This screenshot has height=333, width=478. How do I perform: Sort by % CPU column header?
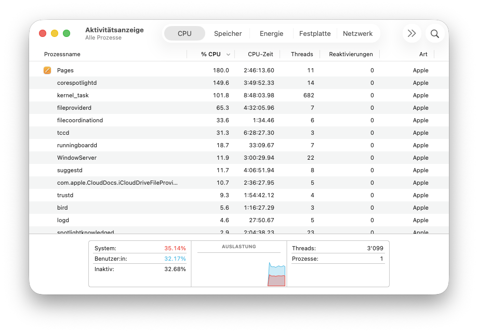click(210, 54)
